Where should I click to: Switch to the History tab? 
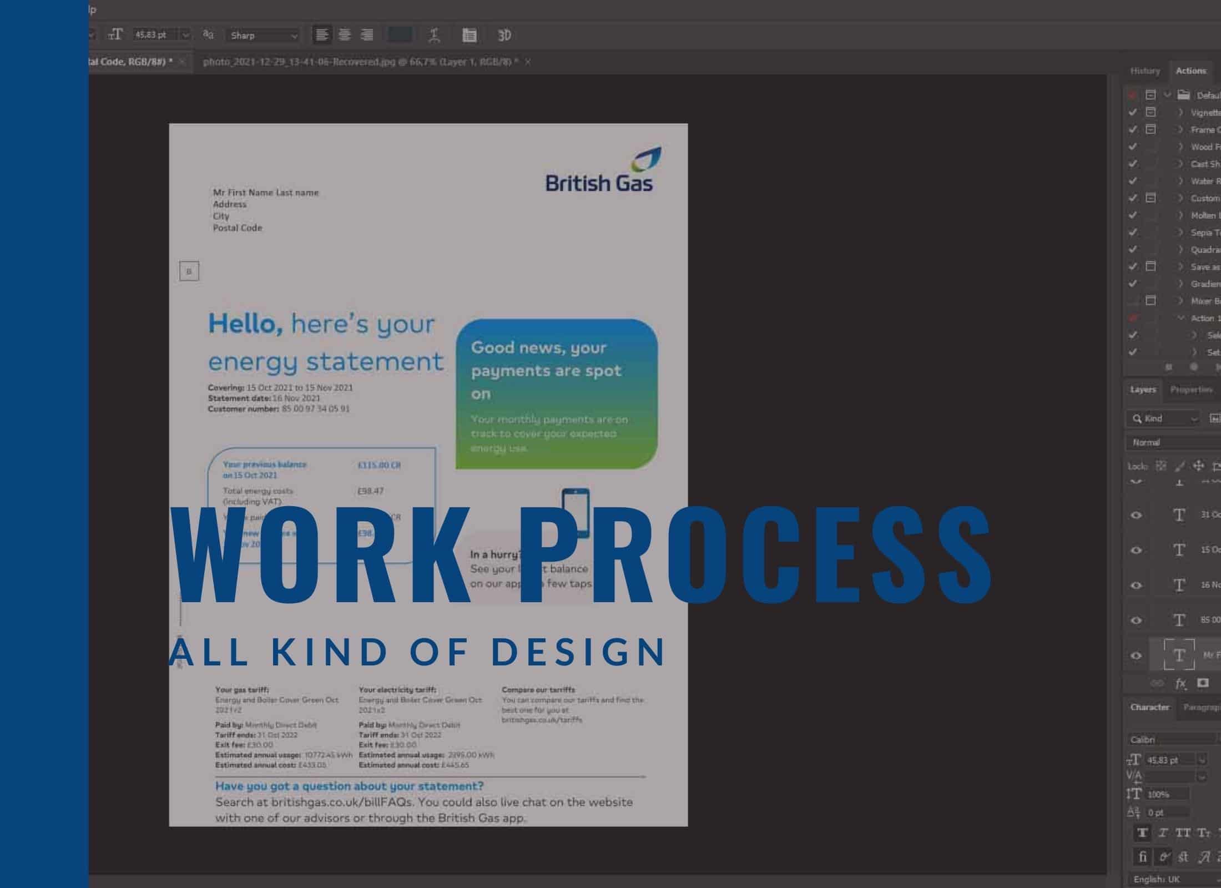coord(1145,71)
